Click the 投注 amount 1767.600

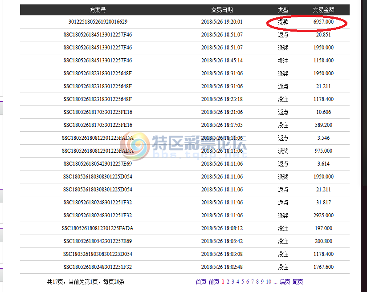323,267
